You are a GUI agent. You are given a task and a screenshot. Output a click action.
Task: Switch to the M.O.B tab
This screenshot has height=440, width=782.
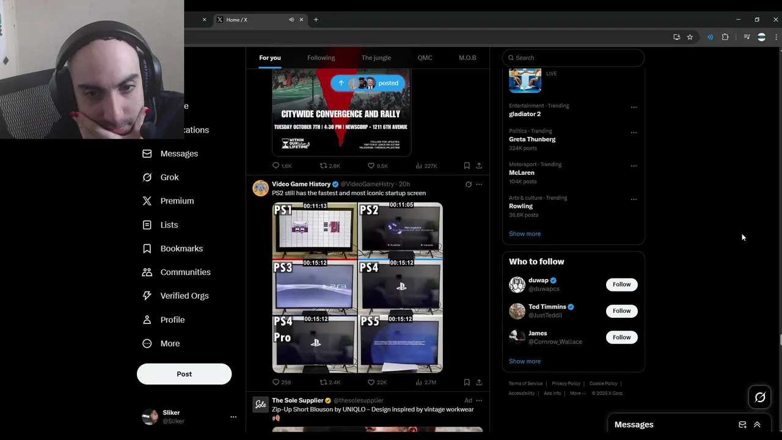[467, 57]
